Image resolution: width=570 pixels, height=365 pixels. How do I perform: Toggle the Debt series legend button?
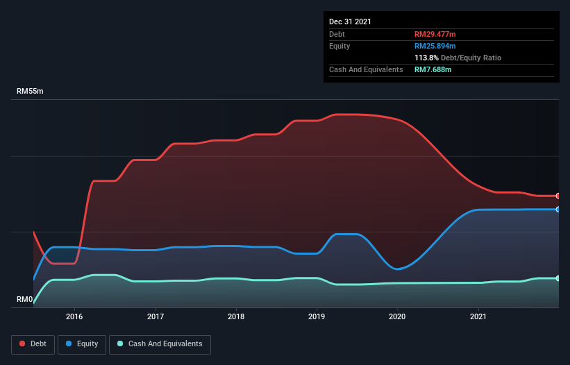point(33,344)
